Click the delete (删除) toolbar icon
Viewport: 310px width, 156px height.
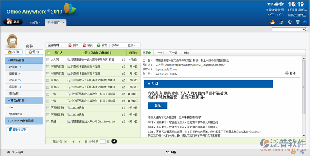(70, 45)
